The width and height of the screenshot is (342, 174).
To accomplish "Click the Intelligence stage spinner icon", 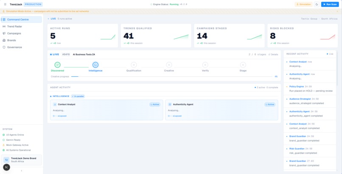I will (95, 65).
